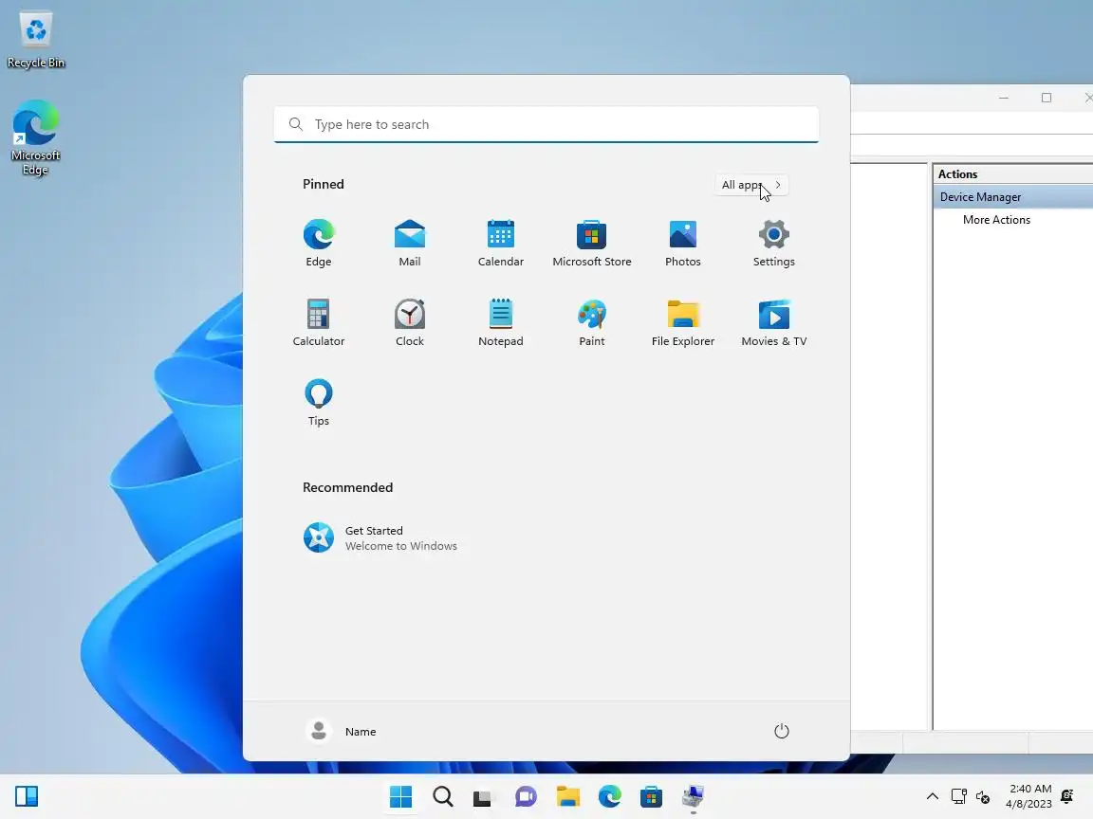Open the Chat taskbar icon
This screenshot has height=819, width=1093.
[x=526, y=796]
